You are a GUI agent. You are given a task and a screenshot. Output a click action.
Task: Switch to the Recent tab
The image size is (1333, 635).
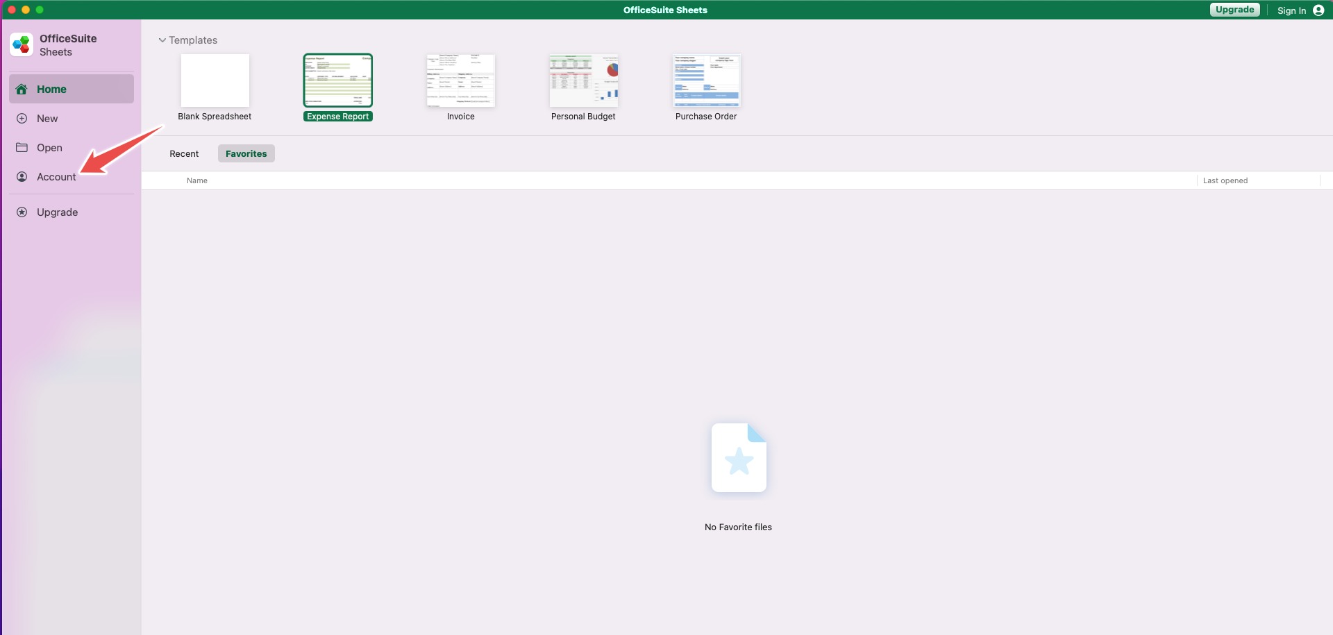pyautogui.click(x=183, y=153)
